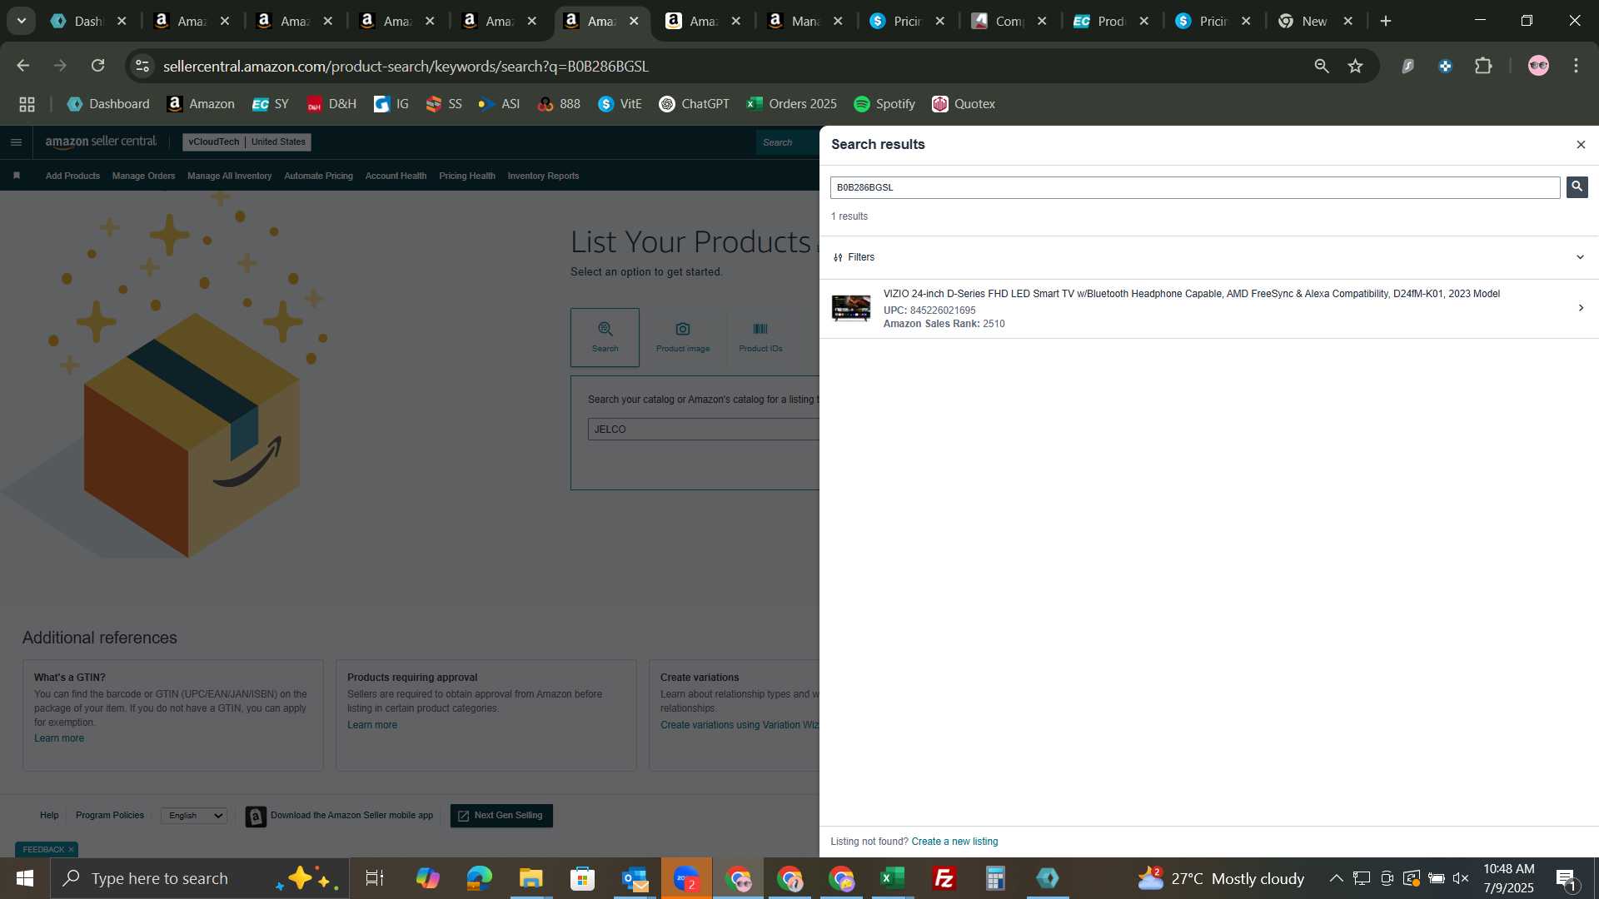Open the tab search dropdown arrow
Screen dimensions: 1599x899
(22, 21)
